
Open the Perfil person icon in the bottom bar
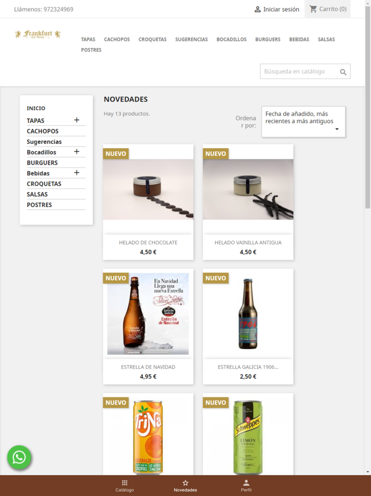[x=246, y=483]
